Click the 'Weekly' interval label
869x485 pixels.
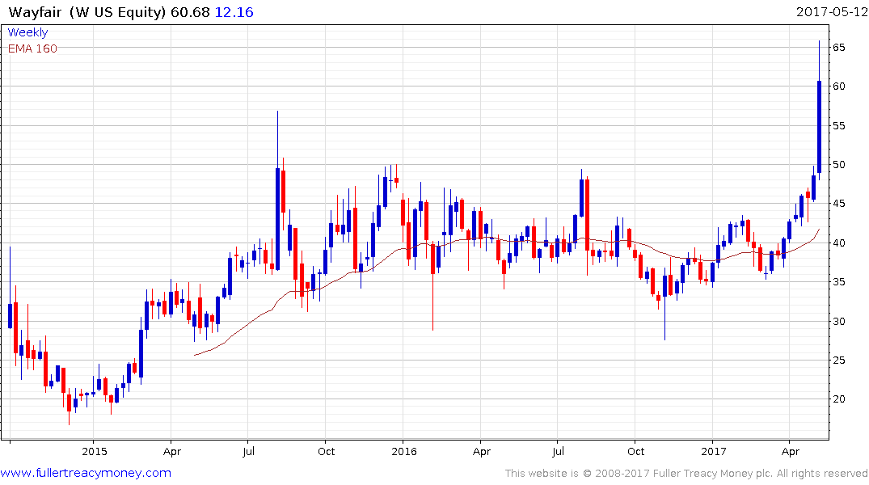click(27, 32)
